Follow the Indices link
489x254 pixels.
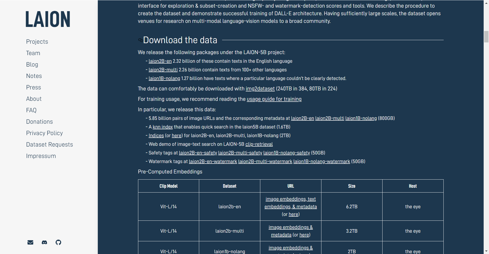(x=156, y=136)
